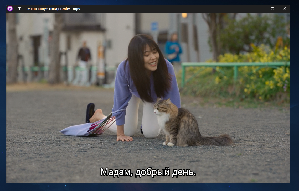The height and width of the screenshot is (191, 299).
Task: Close the mpv player window
Action: pos(284,9)
